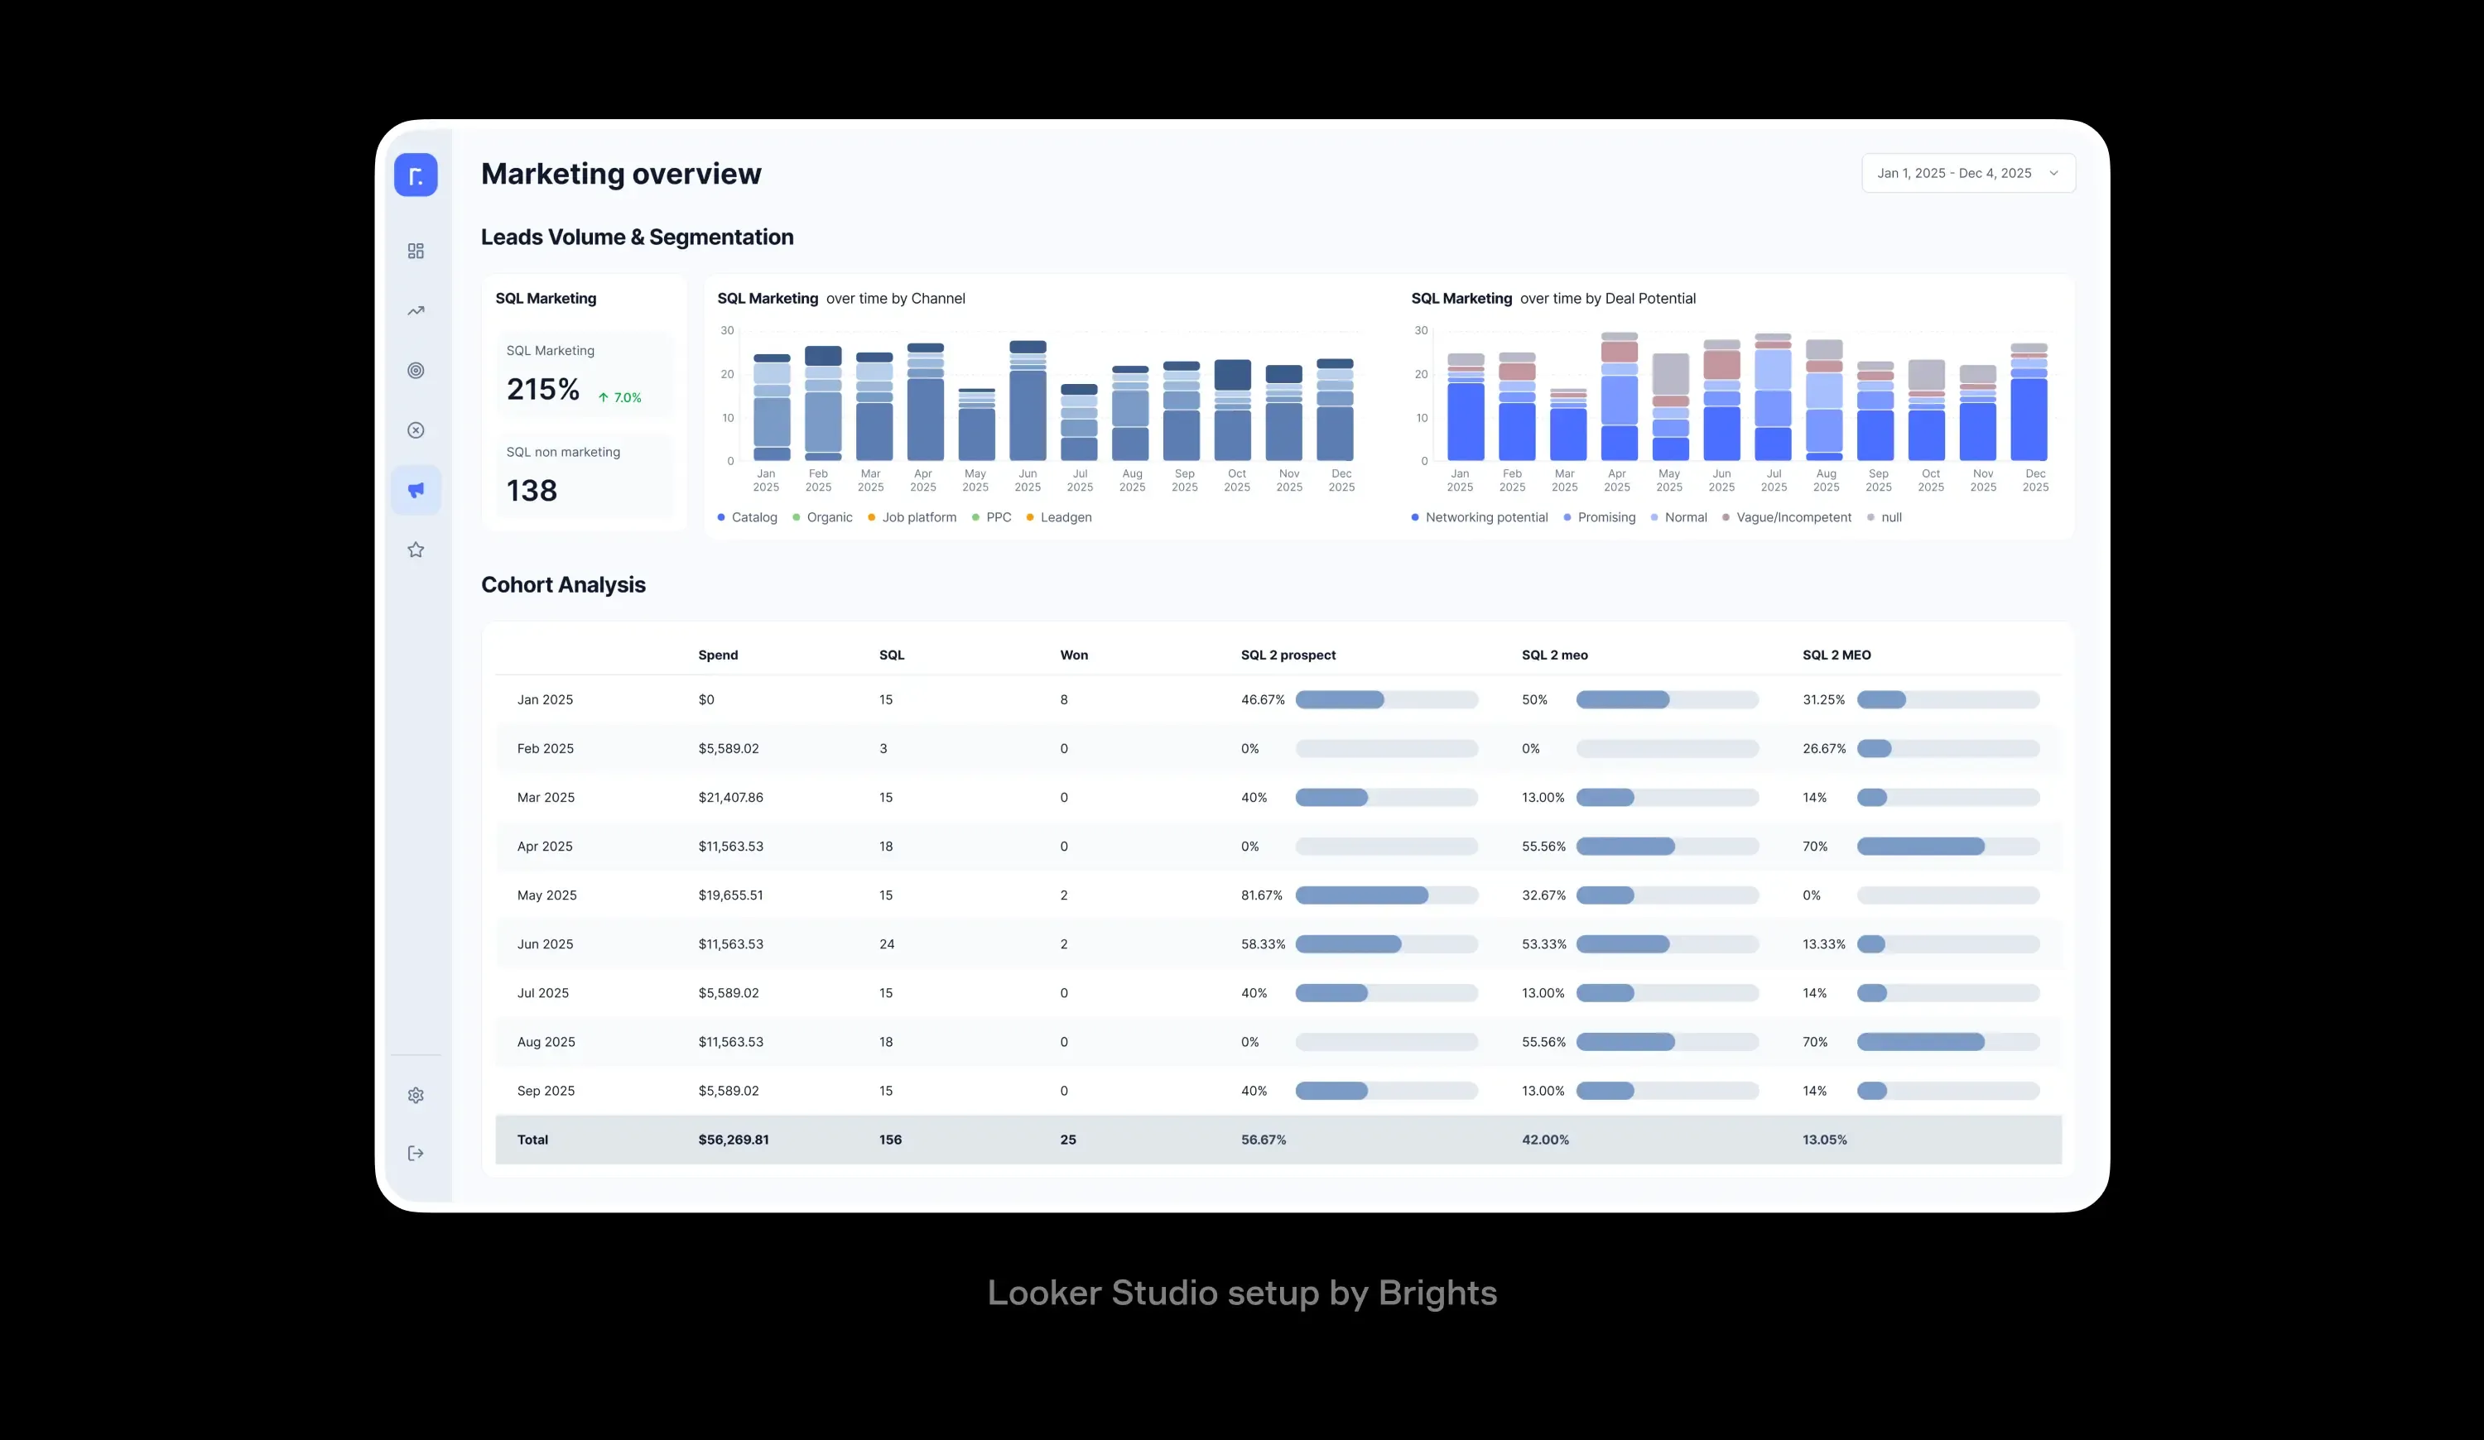Click the 31.25% progress bar in Jan 2025
The height and width of the screenshot is (1440, 2484).
coord(1947,699)
